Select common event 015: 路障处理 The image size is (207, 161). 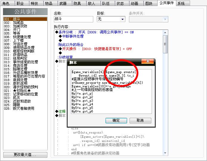click(x=25, y=69)
